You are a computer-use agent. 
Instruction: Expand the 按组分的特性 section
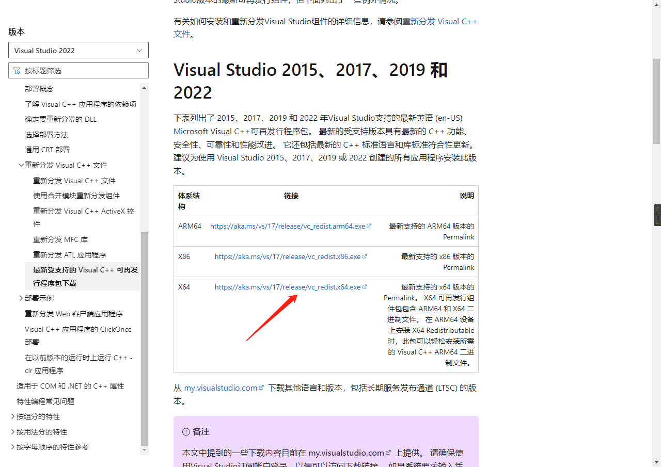coord(13,416)
